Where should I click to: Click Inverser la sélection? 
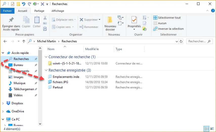168,29
